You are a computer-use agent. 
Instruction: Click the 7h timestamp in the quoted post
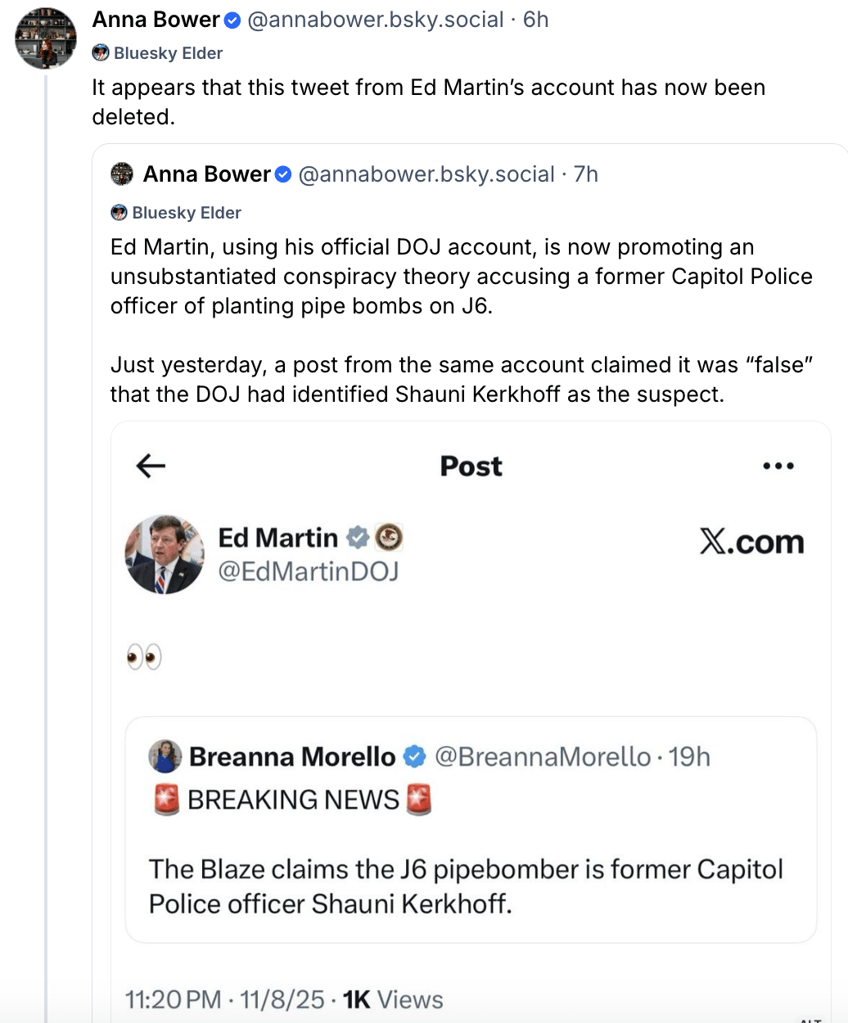coord(585,174)
